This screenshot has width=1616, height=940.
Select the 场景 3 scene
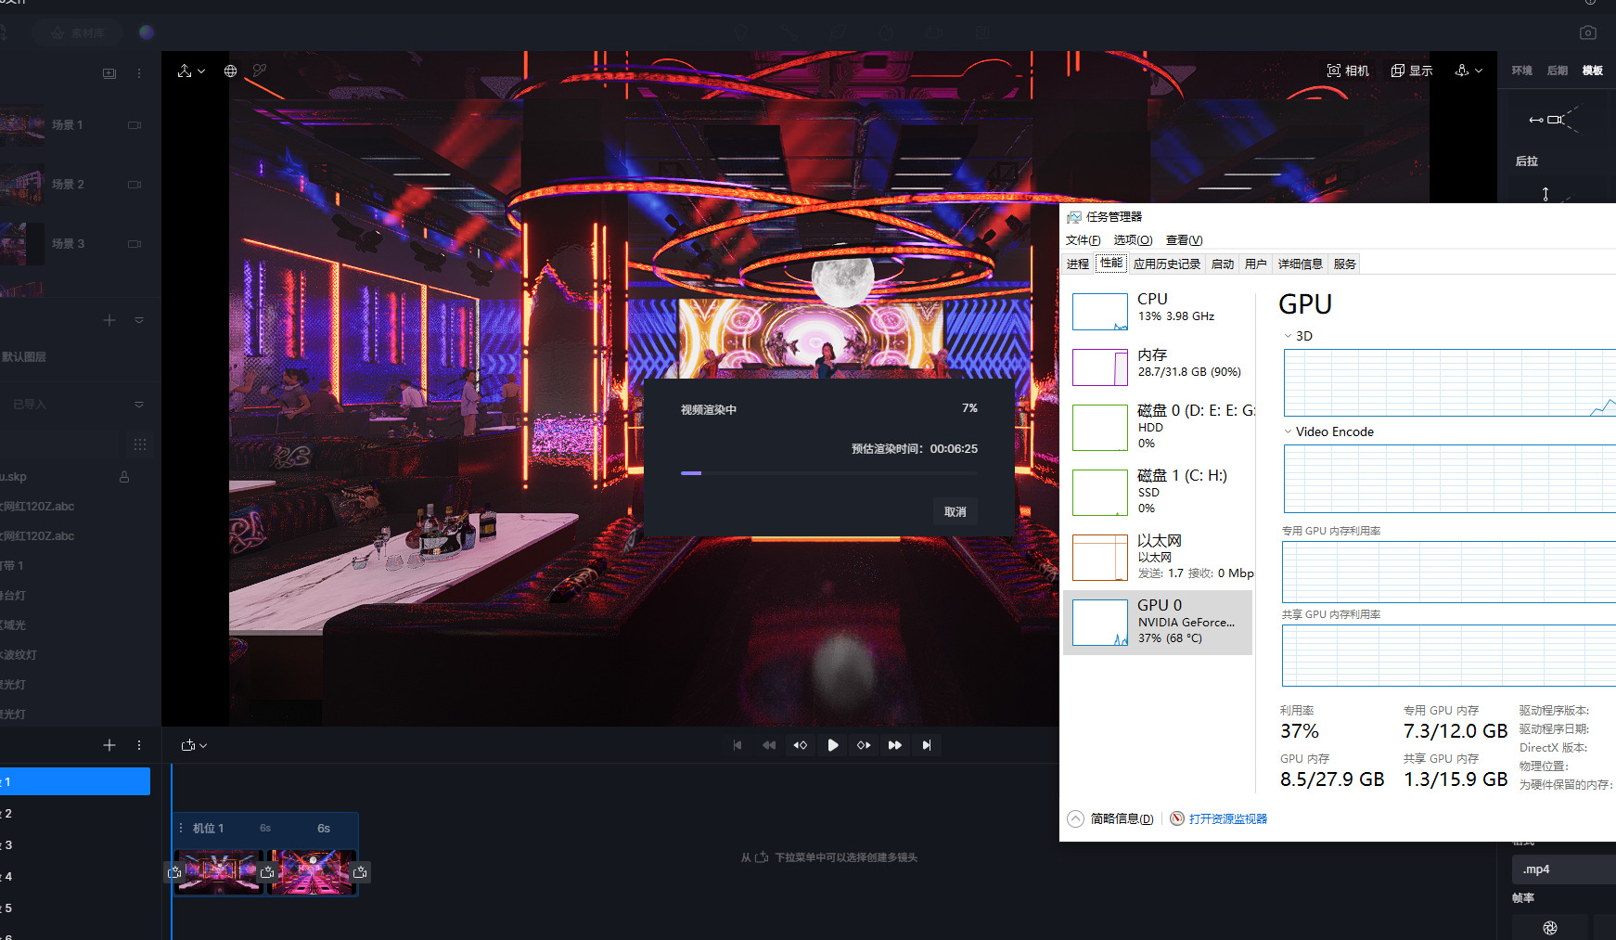[x=68, y=244]
